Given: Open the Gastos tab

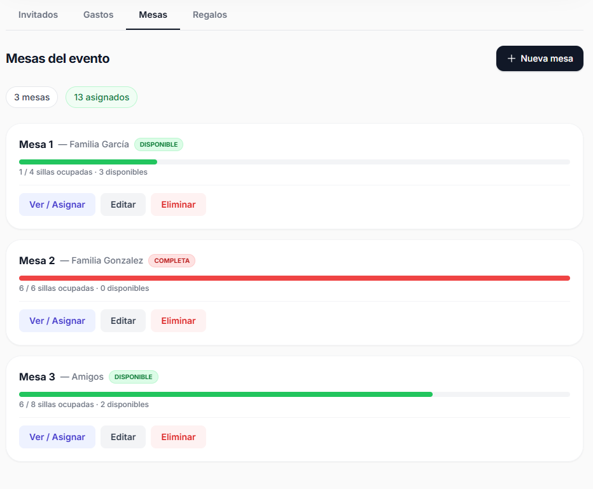Looking at the screenshot, I should click(x=99, y=15).
